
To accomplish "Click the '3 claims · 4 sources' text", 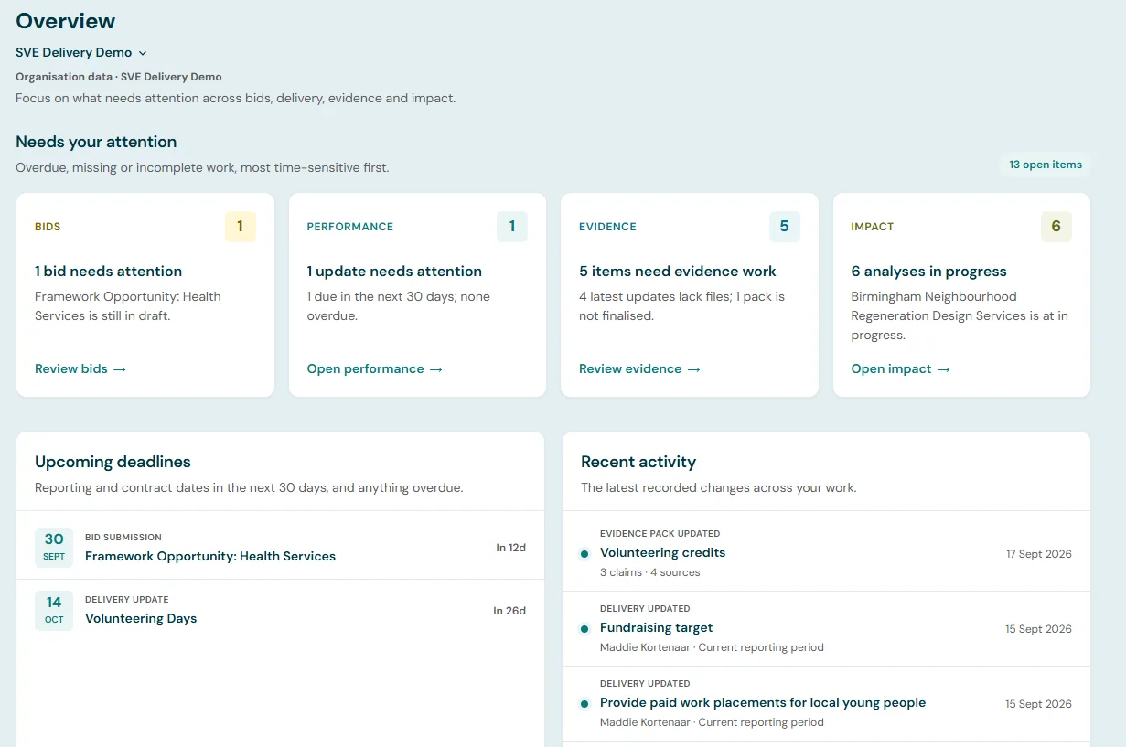I will pos(650,572).
